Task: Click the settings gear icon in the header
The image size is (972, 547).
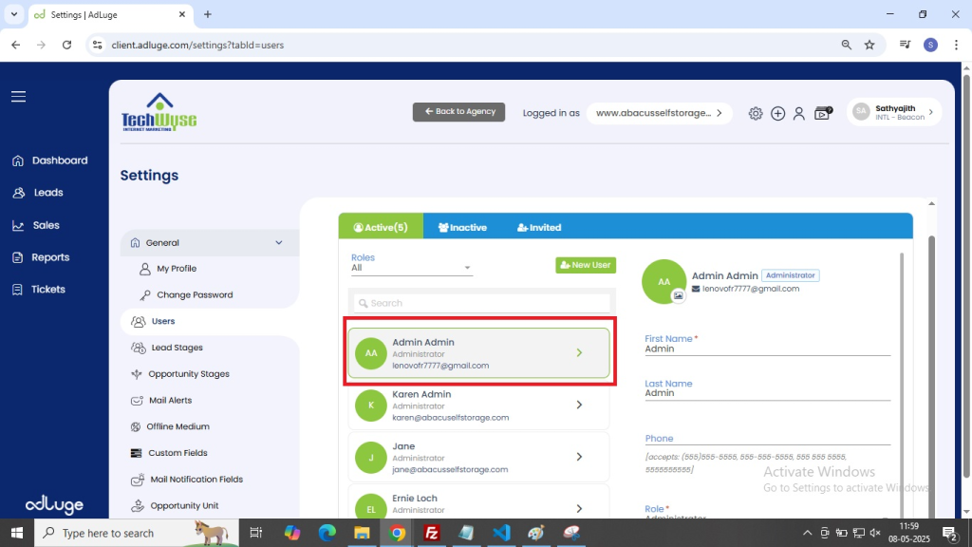Action: tap(756, 113)
